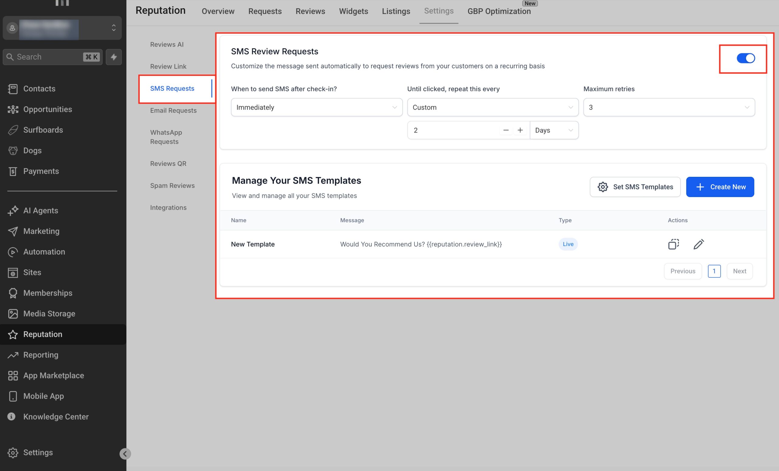Screen dimensions: 779x471
Task: Open the Automation section in the sidebar
Action: [x=44, y=252]
